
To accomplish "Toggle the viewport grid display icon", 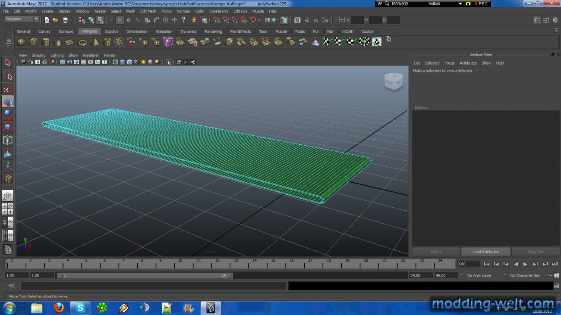I will coord(63,62).
